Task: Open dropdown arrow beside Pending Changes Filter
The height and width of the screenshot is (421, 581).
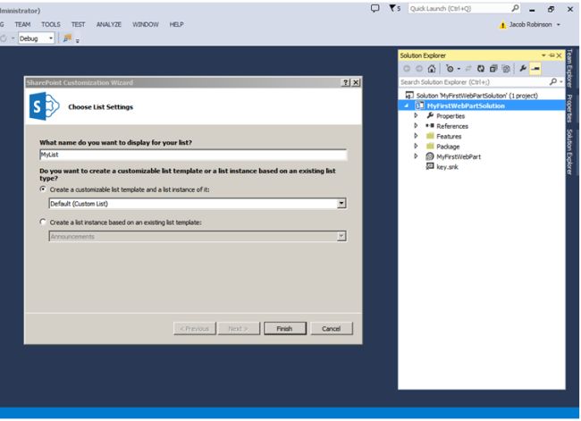Action: coord(459,69)
